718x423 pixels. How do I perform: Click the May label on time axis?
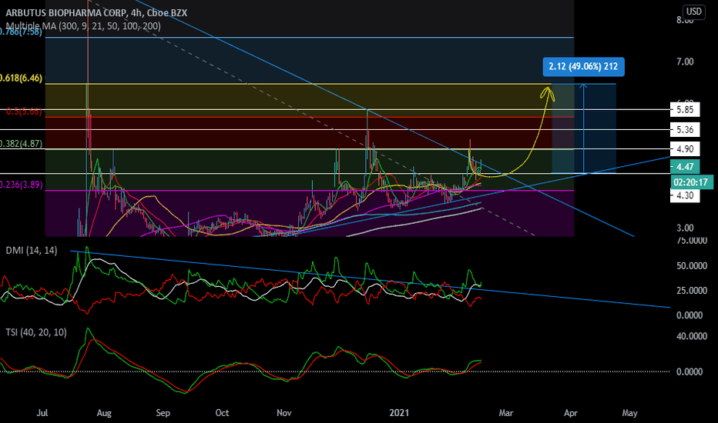[629, 413]
